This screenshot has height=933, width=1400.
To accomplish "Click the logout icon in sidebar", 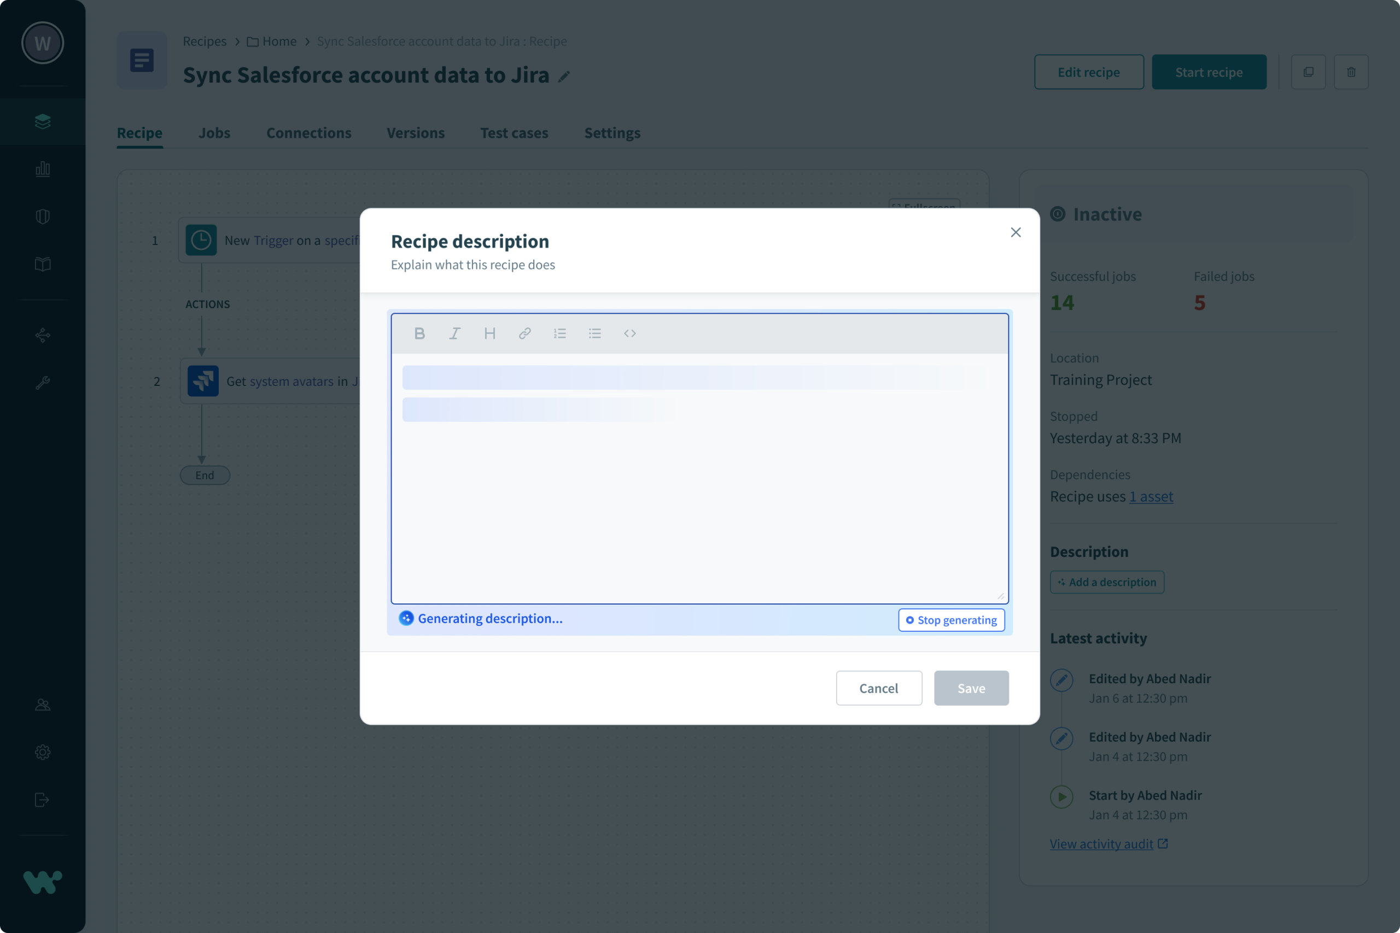I will pyautogui.click(x=42, y=800).
